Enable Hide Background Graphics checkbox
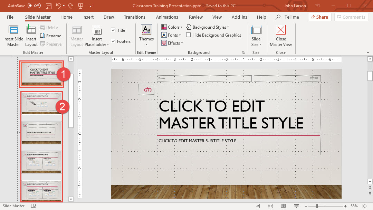The height and width of the screenshot is (210, 373). point(189,35)
